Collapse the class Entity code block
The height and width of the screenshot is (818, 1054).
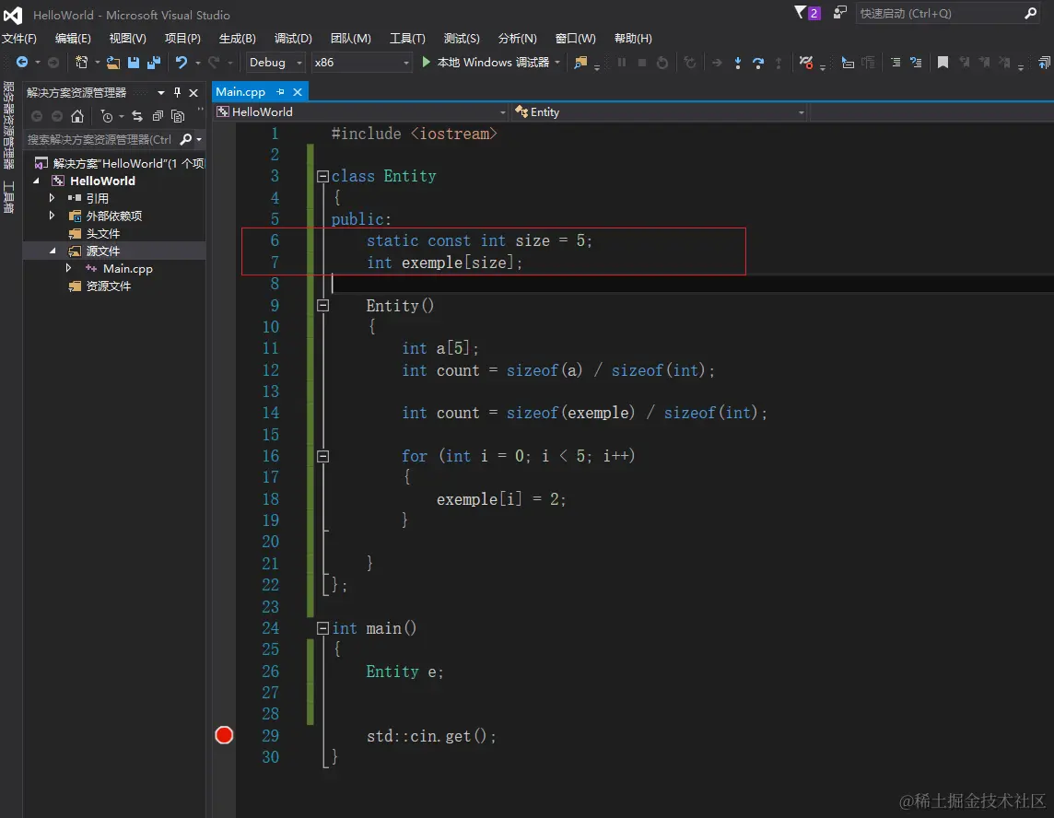pyautogui.click(x=322, y=177)
